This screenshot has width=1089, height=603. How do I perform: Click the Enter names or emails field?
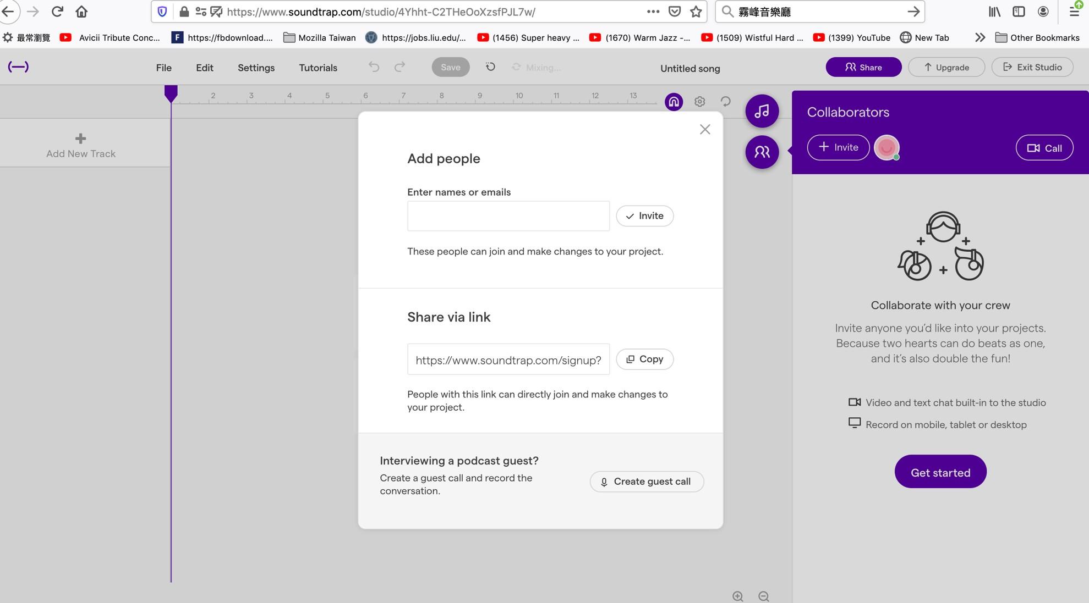click(x=508, y=216)
